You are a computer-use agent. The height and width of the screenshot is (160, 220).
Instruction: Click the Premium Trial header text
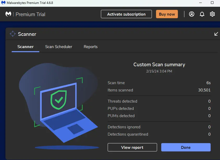coord(30,14)
